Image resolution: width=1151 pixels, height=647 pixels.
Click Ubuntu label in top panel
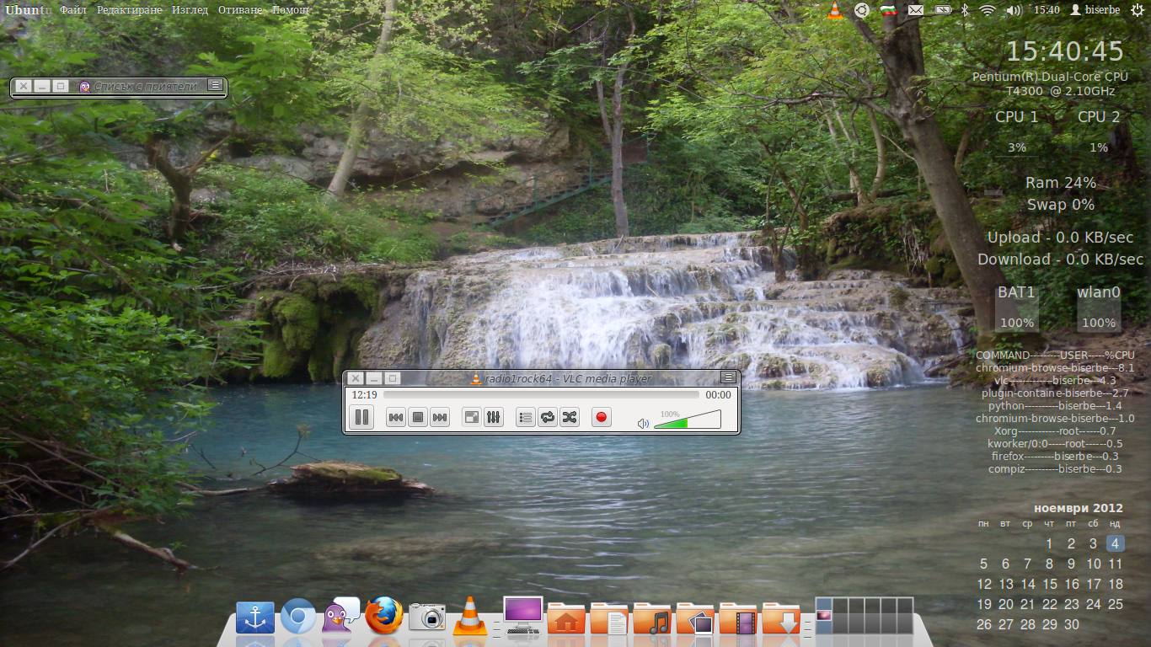point(27,10)
